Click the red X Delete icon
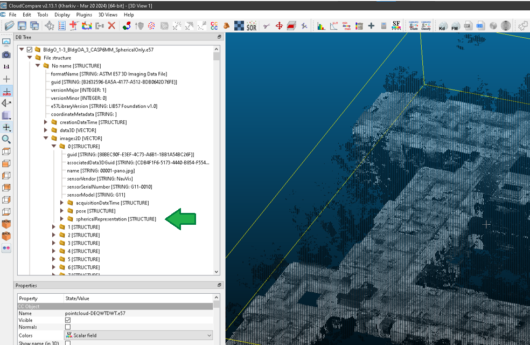This screenshot has height=345, width=530. pos(111,25)
